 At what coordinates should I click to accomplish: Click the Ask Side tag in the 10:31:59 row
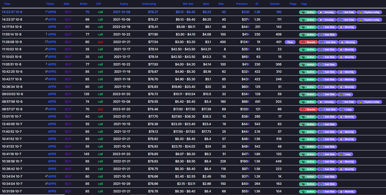[327, 192]
